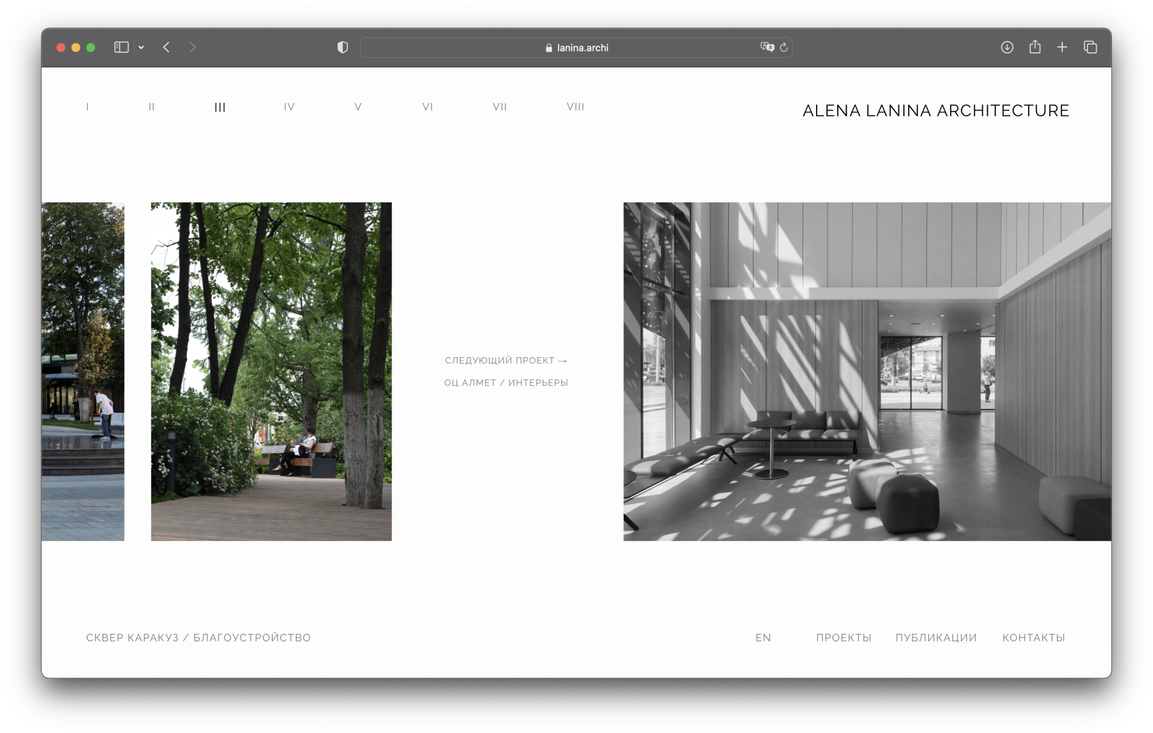The image size is (1153, 733).
Task: Click the Alena Lanina Architecture logo
Action: coord(936,110)
